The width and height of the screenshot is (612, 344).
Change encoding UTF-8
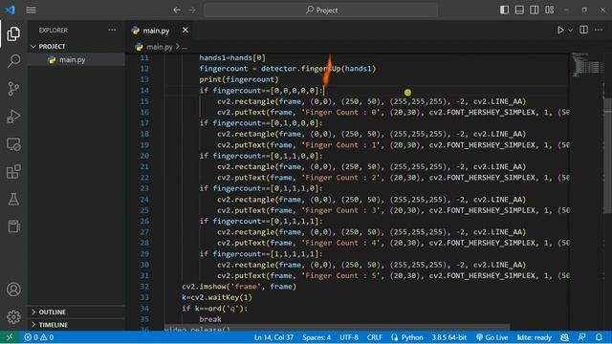(348, 337)
